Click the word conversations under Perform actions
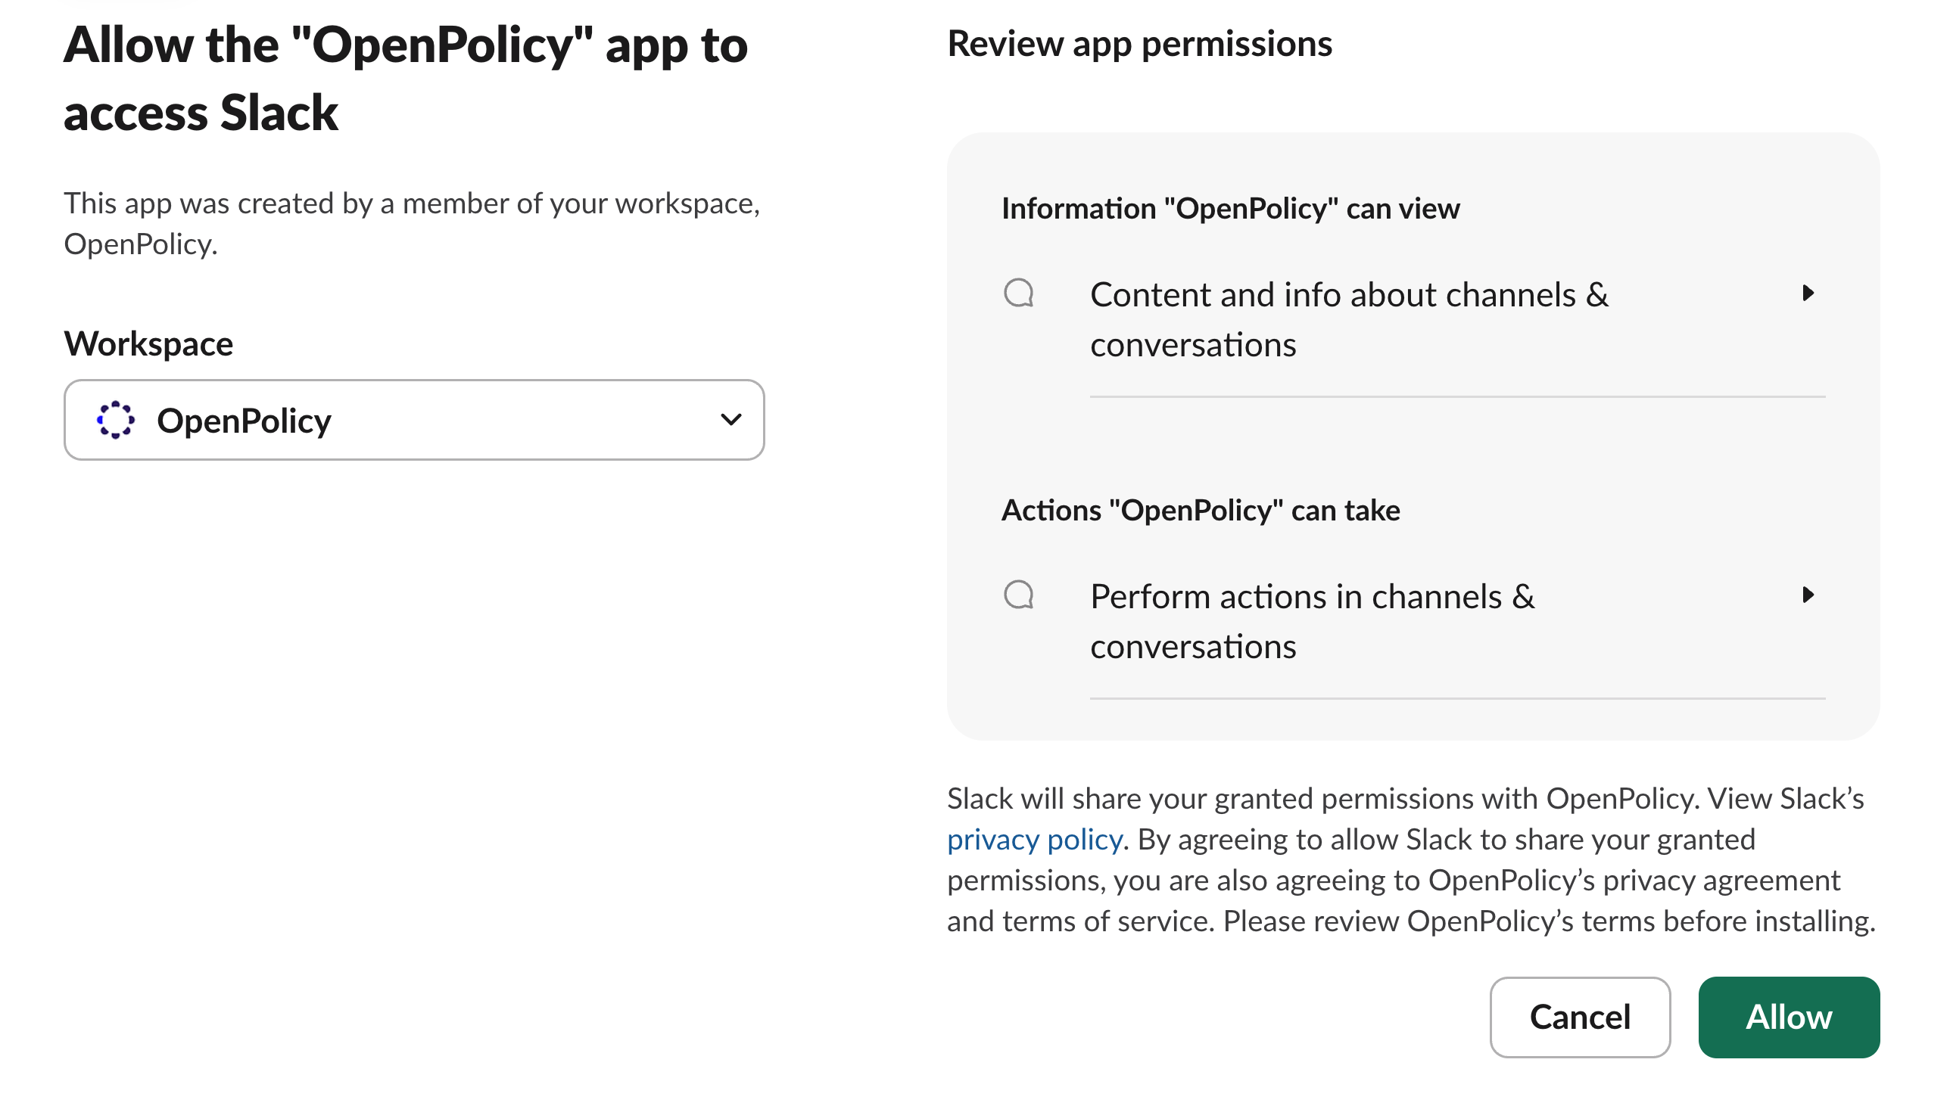1950x1106 pixels. tap(1193, 648)
